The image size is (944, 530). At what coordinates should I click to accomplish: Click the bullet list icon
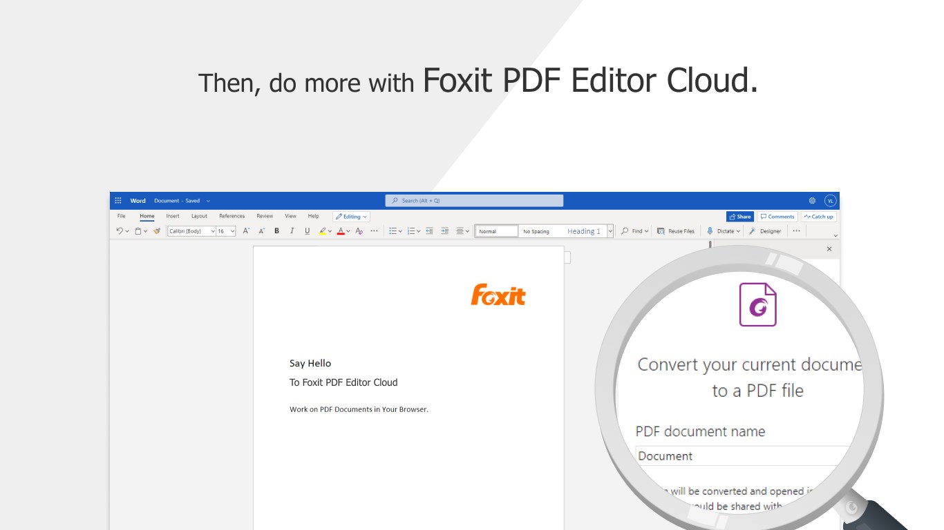393,231
